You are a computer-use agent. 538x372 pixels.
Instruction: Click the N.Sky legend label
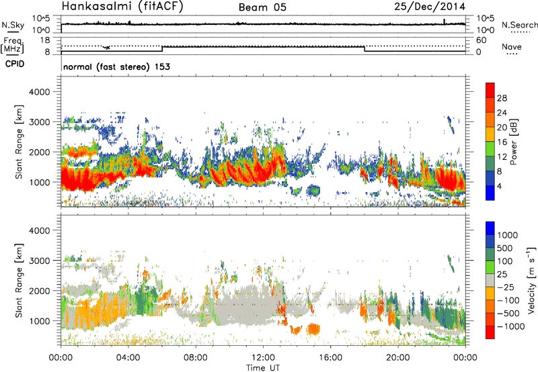click(13, 25)
